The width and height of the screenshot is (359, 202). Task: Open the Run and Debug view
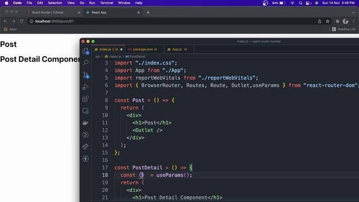(x=85, y=87)
